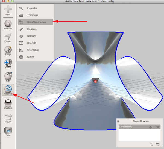The height and width of the screenshot is (149, 164).
Task: Click the edit icon on Clebsch.obj row
Action: [x=150, y=127]
